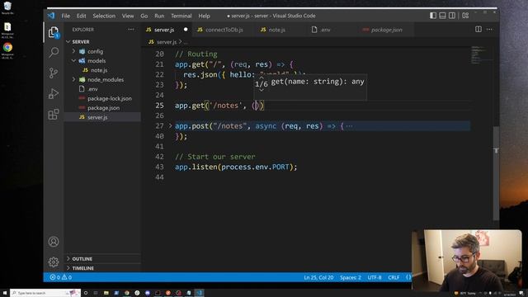The image size is (528, 297).
Task: Open the Help menu
Action: 204,16
